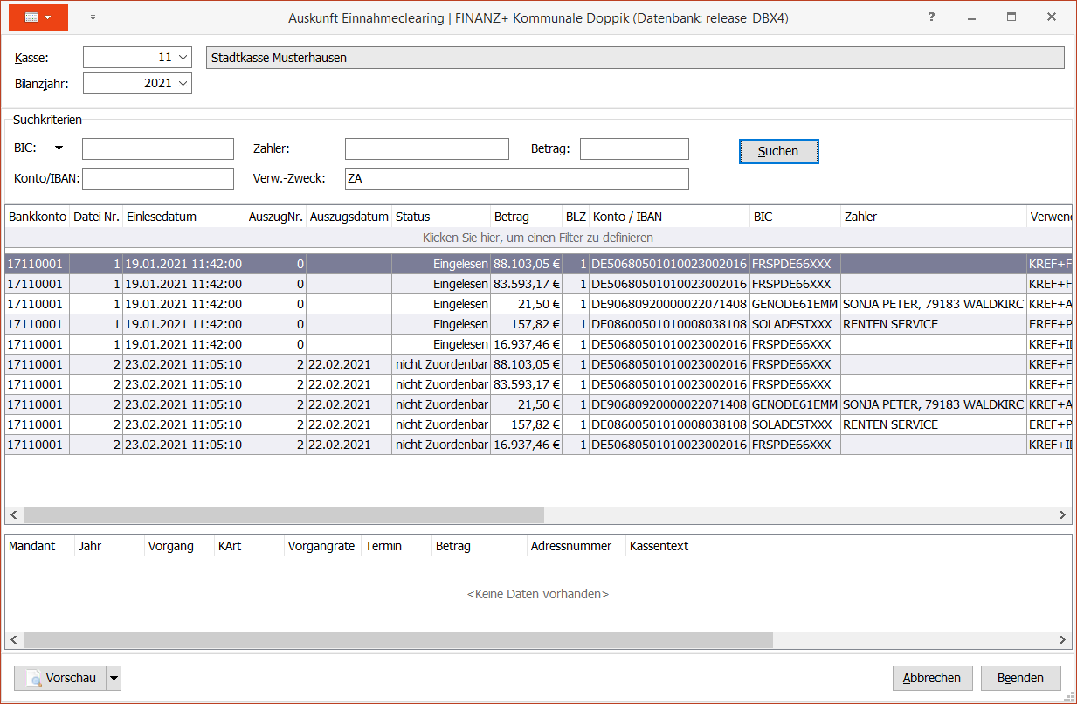The image size is (1077, 704).
Task: Click the filter row to define a filter
Action: point(538,238)
